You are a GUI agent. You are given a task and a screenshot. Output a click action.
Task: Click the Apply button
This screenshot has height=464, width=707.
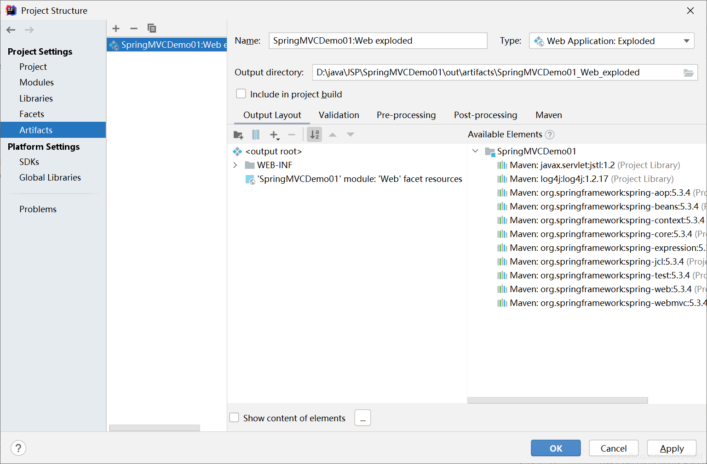click(672, 448)
